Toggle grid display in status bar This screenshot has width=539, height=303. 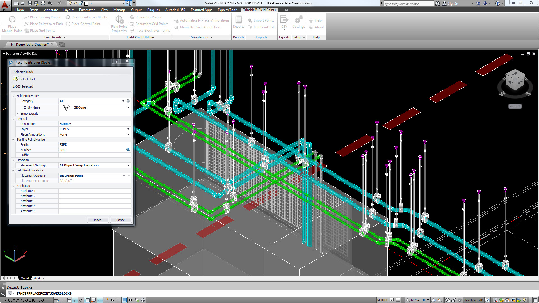pyautogui.click(x=68, y=300)
